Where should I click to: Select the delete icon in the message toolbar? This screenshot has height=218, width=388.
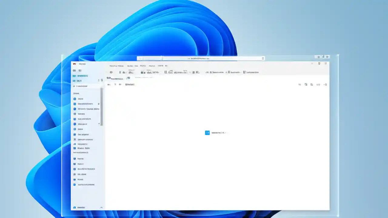[120, 72]
